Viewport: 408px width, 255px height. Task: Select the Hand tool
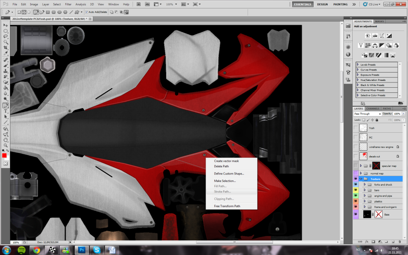click(x=6, y=140)
